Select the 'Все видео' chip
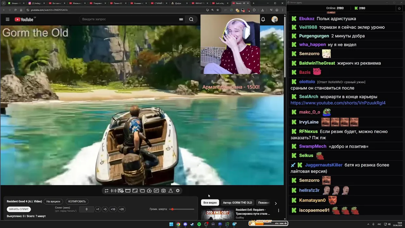Viewport: 405px width, 228px height. [x=210, y=203]
